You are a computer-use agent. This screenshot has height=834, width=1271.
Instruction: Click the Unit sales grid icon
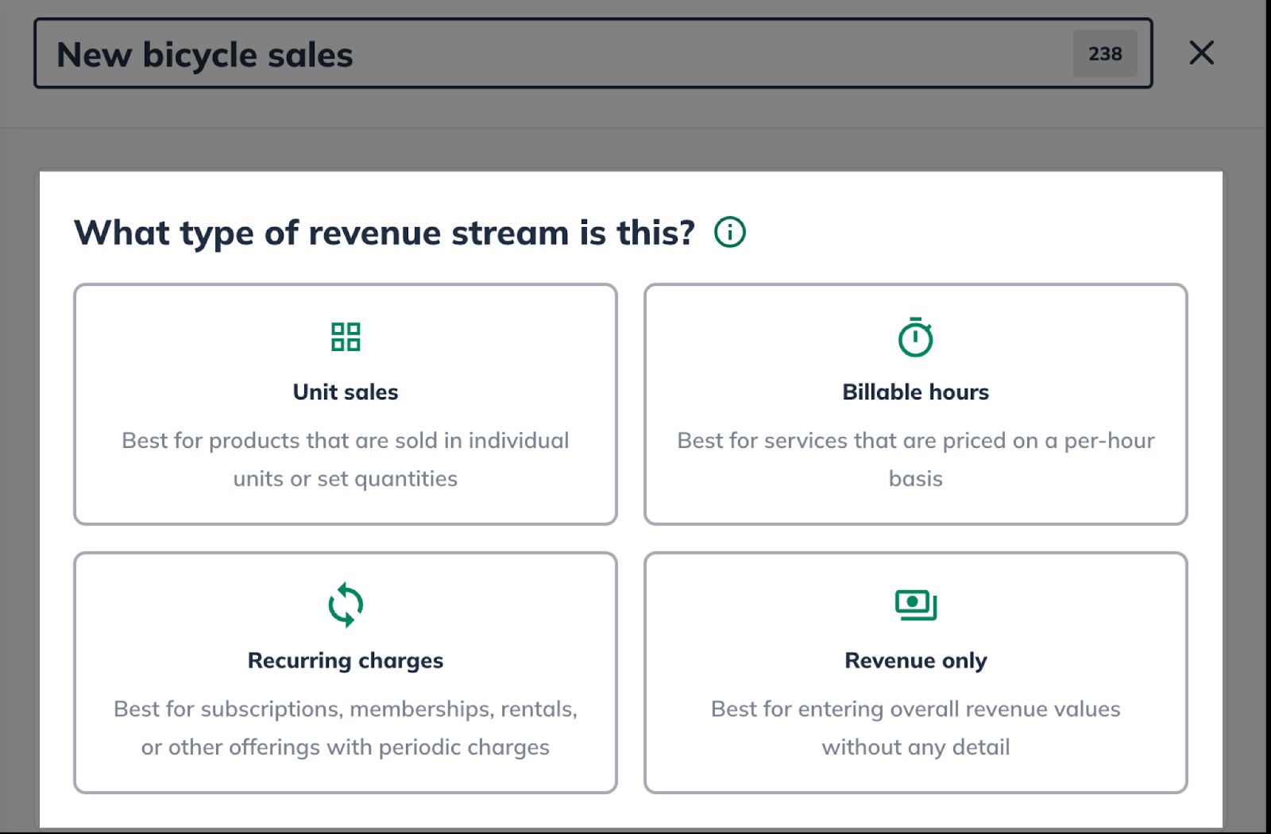point(346,337)
